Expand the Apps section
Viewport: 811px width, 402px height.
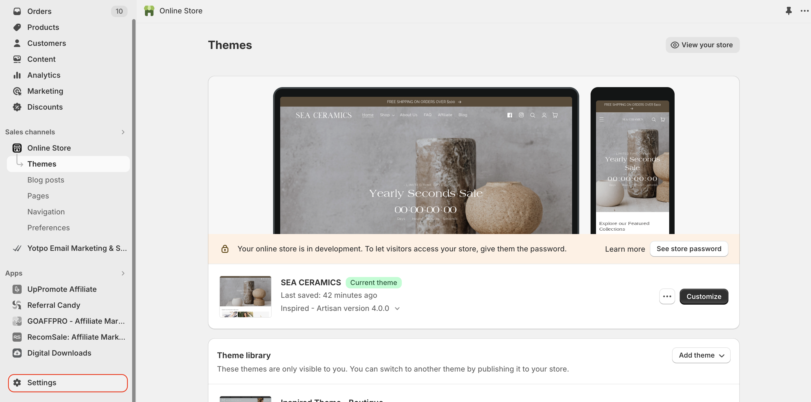123,274
